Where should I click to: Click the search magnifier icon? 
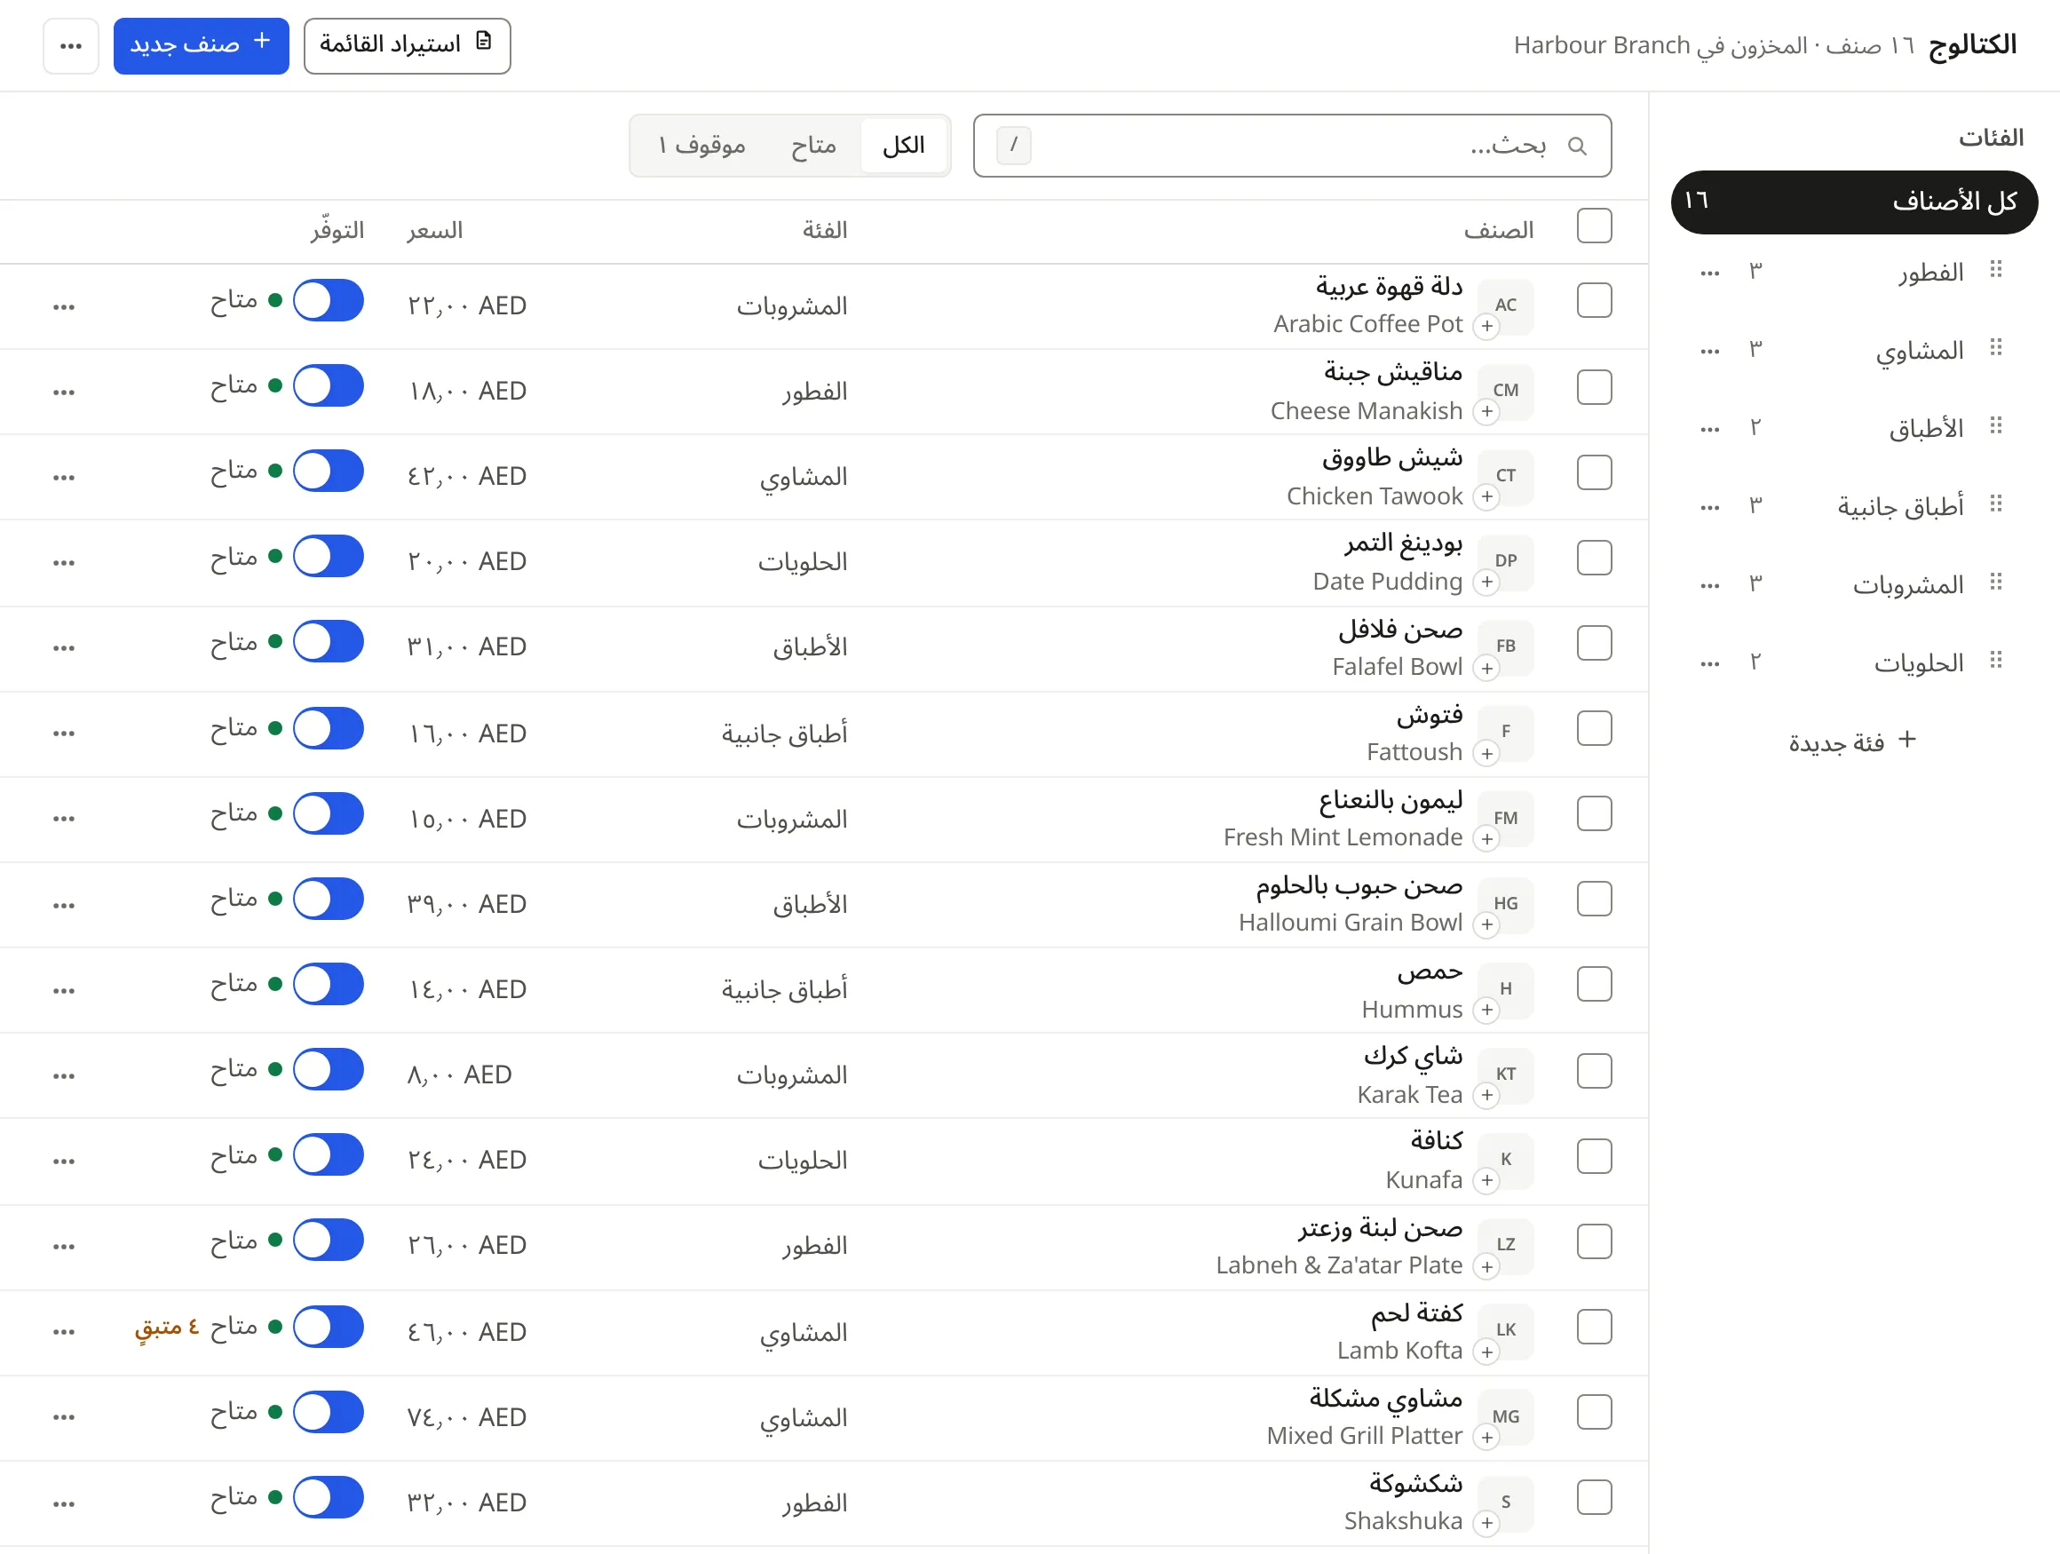1577,147
